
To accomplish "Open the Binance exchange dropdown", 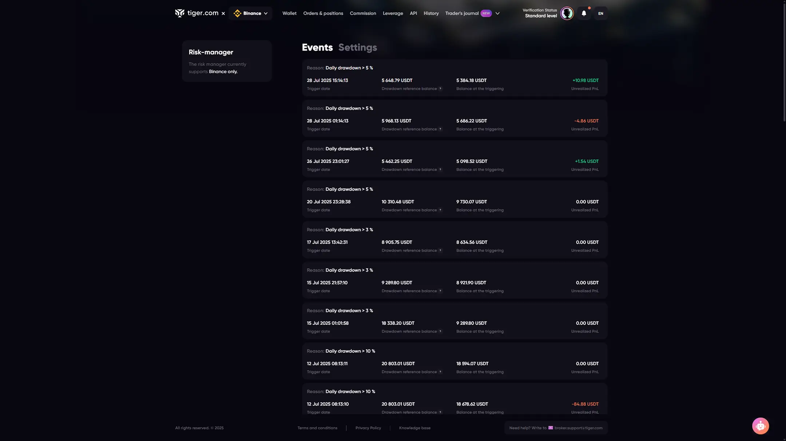I will (251, 13).
